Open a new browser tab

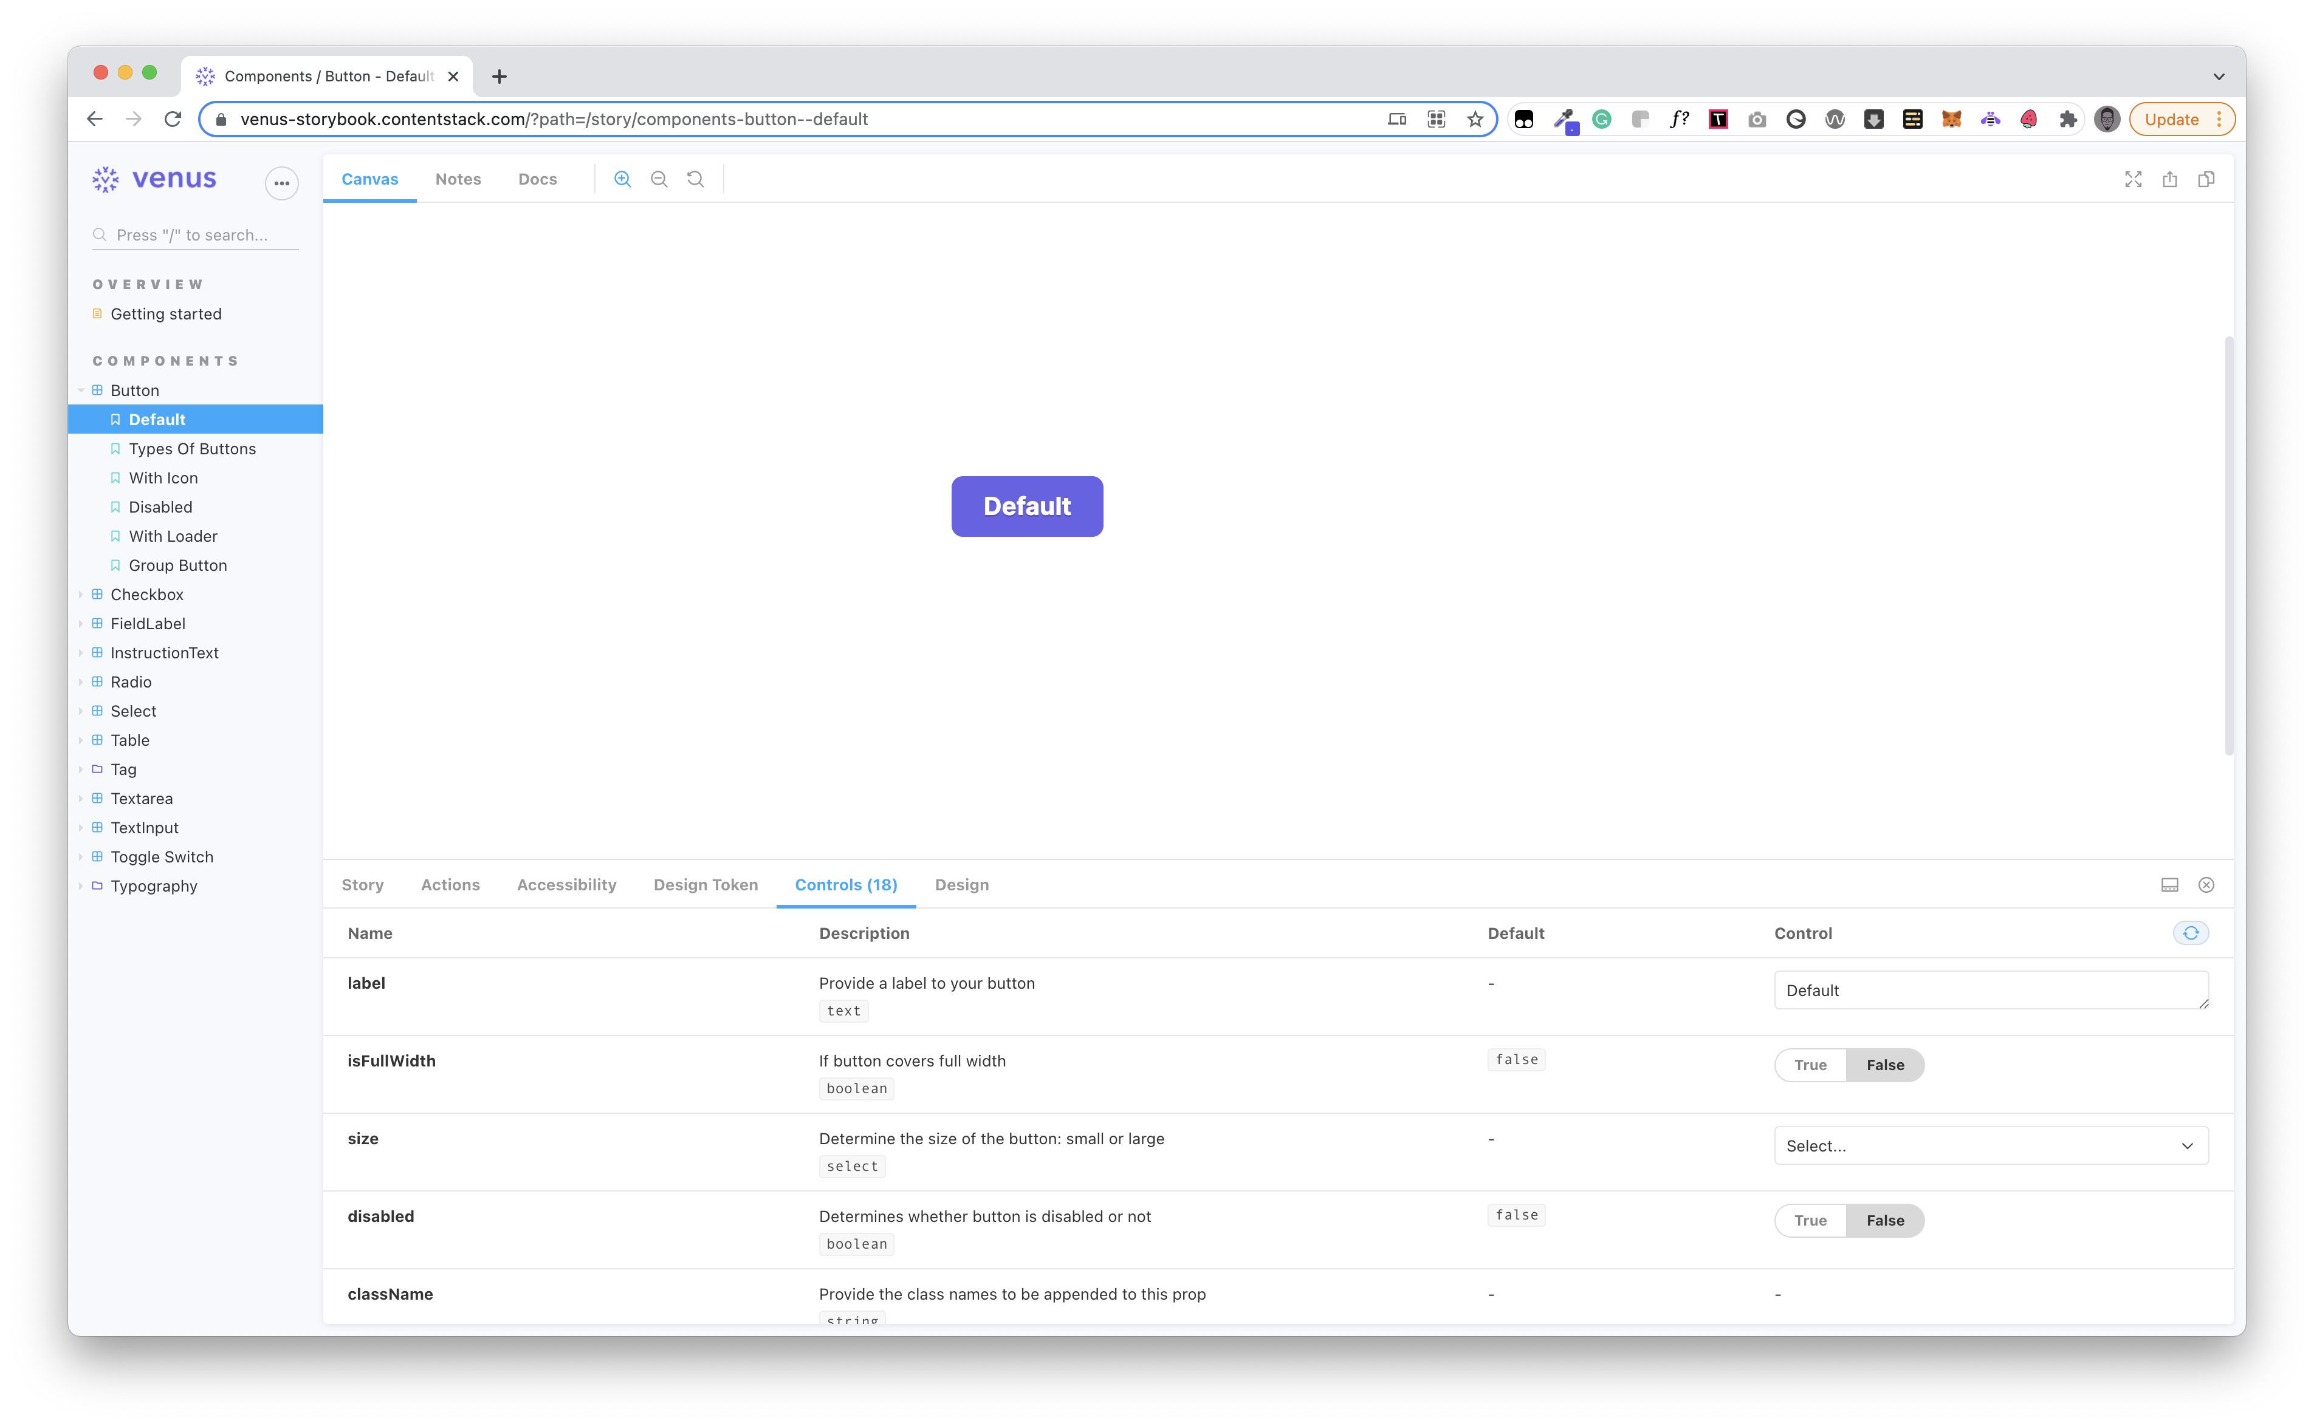point(500,77)
